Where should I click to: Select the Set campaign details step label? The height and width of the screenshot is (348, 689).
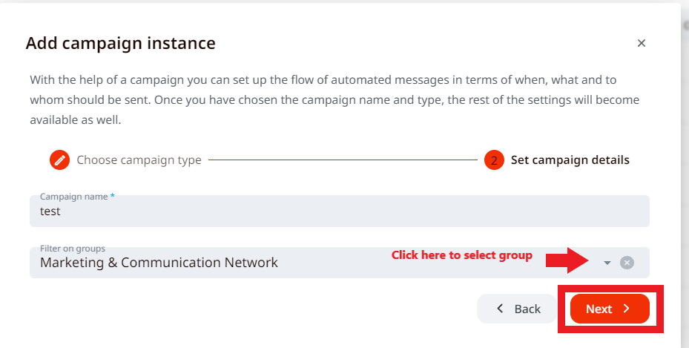[570, 160]
